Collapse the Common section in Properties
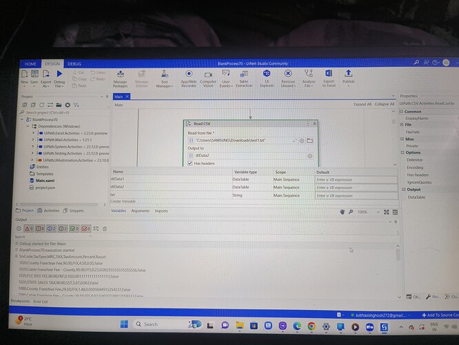The width and height of the screenshot is (459, 345). 401,111
